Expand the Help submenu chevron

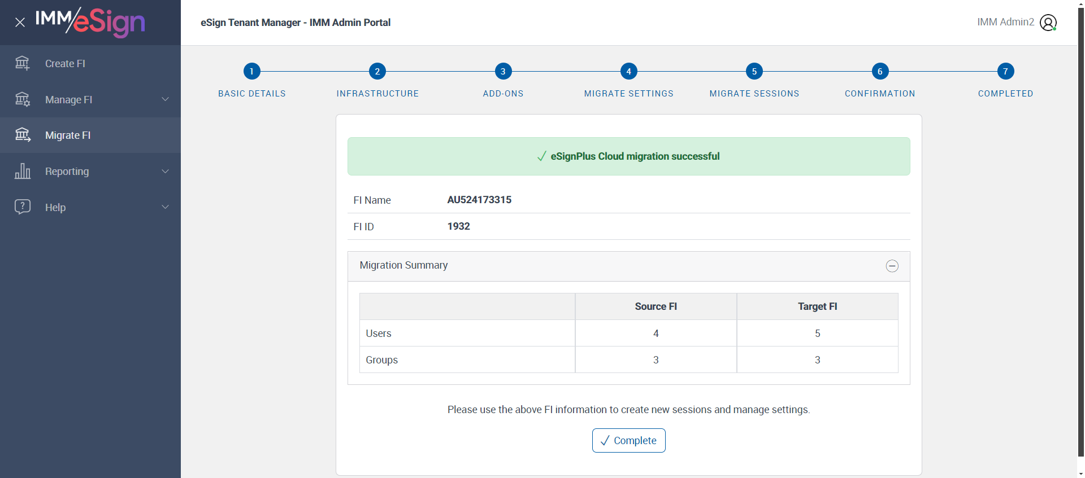pos(165,207)
